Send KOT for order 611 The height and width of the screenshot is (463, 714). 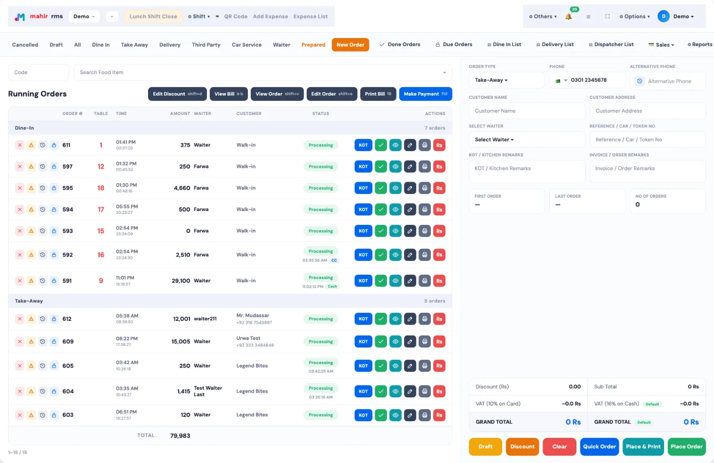coord(363,145)
